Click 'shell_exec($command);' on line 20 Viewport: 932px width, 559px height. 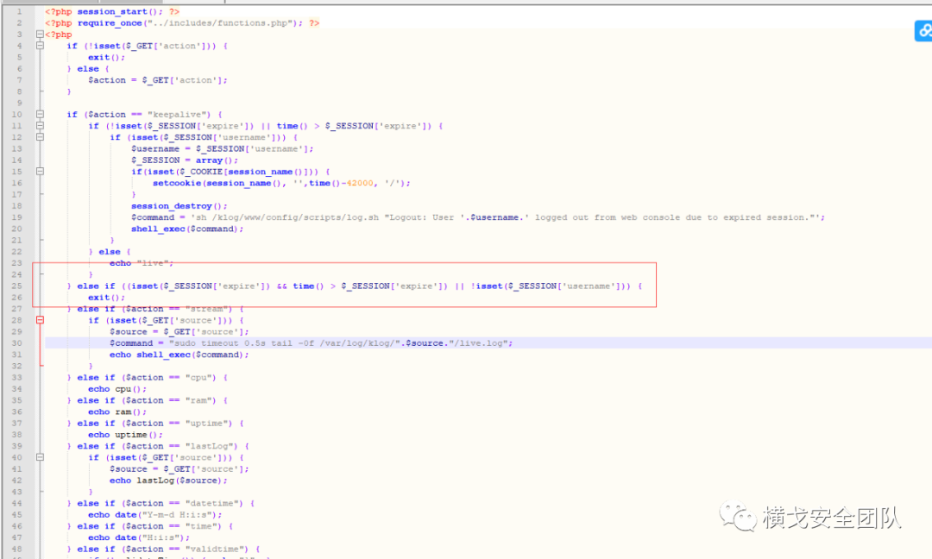[x=187, y=229]
